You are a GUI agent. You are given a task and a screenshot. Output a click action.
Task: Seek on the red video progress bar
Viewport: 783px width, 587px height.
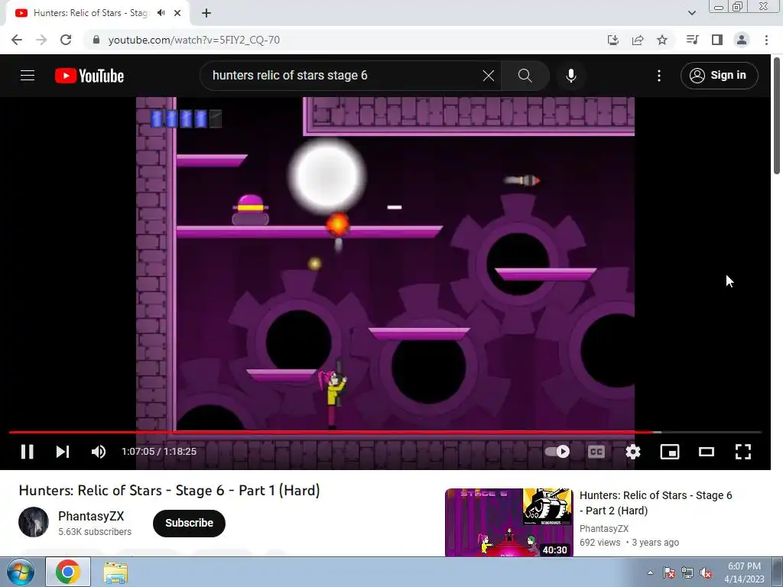(x=385, y=433)
